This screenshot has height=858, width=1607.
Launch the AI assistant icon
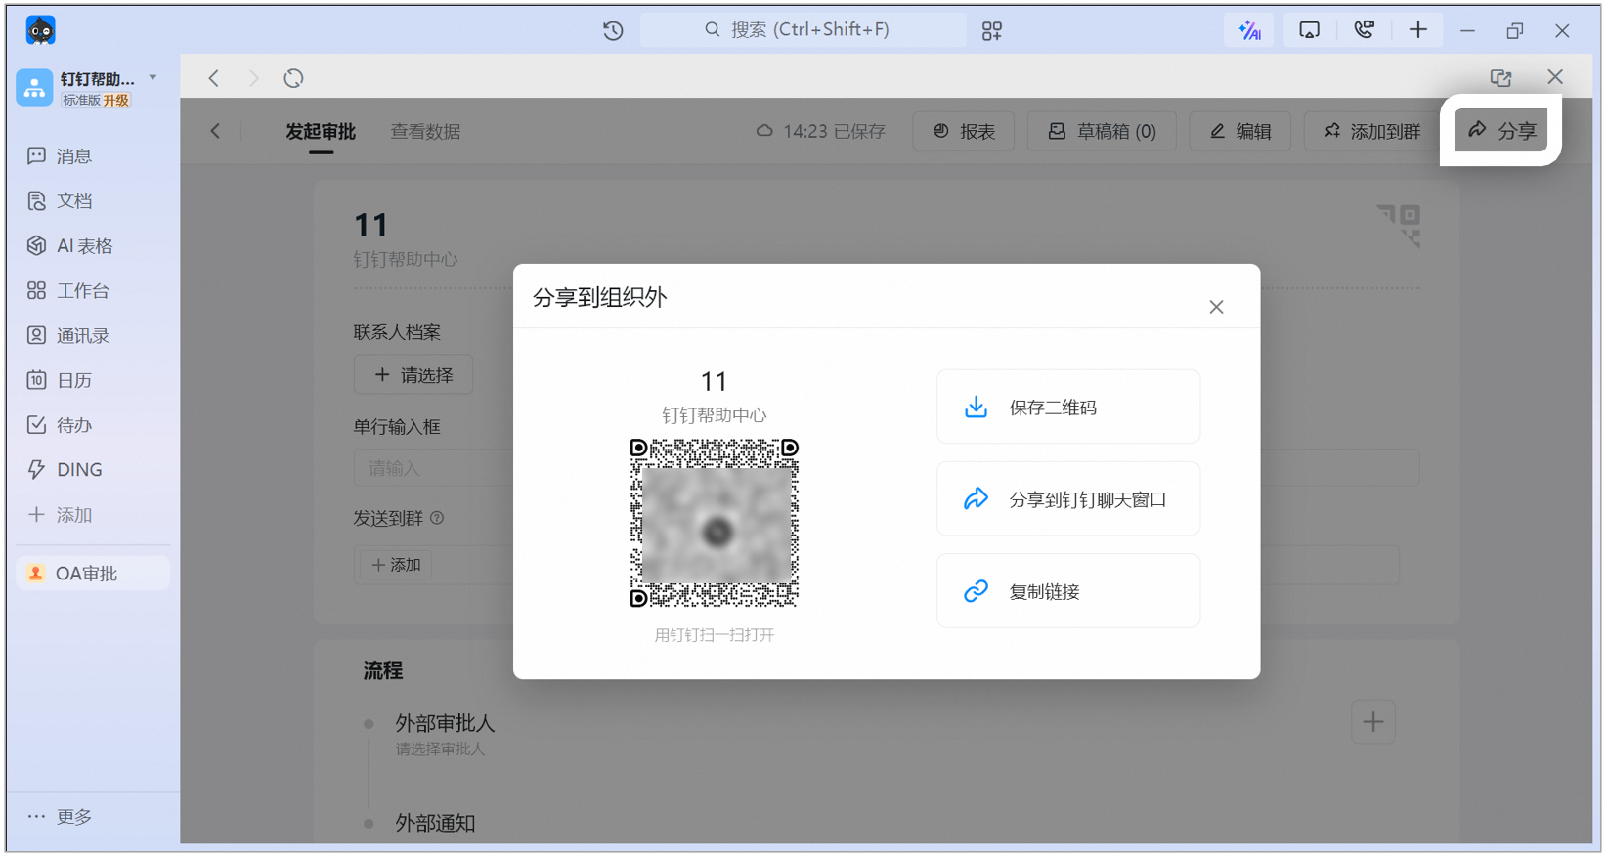coord(1249,30)
